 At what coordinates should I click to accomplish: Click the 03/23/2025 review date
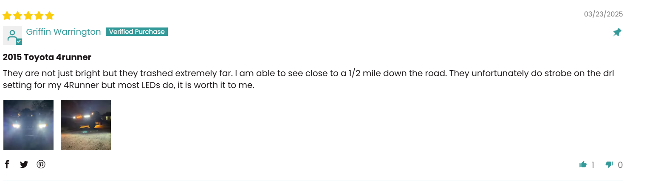603,14
